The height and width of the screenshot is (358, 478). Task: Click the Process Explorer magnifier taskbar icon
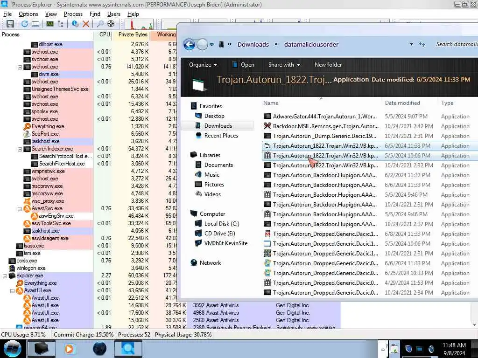tap(128, 349)
